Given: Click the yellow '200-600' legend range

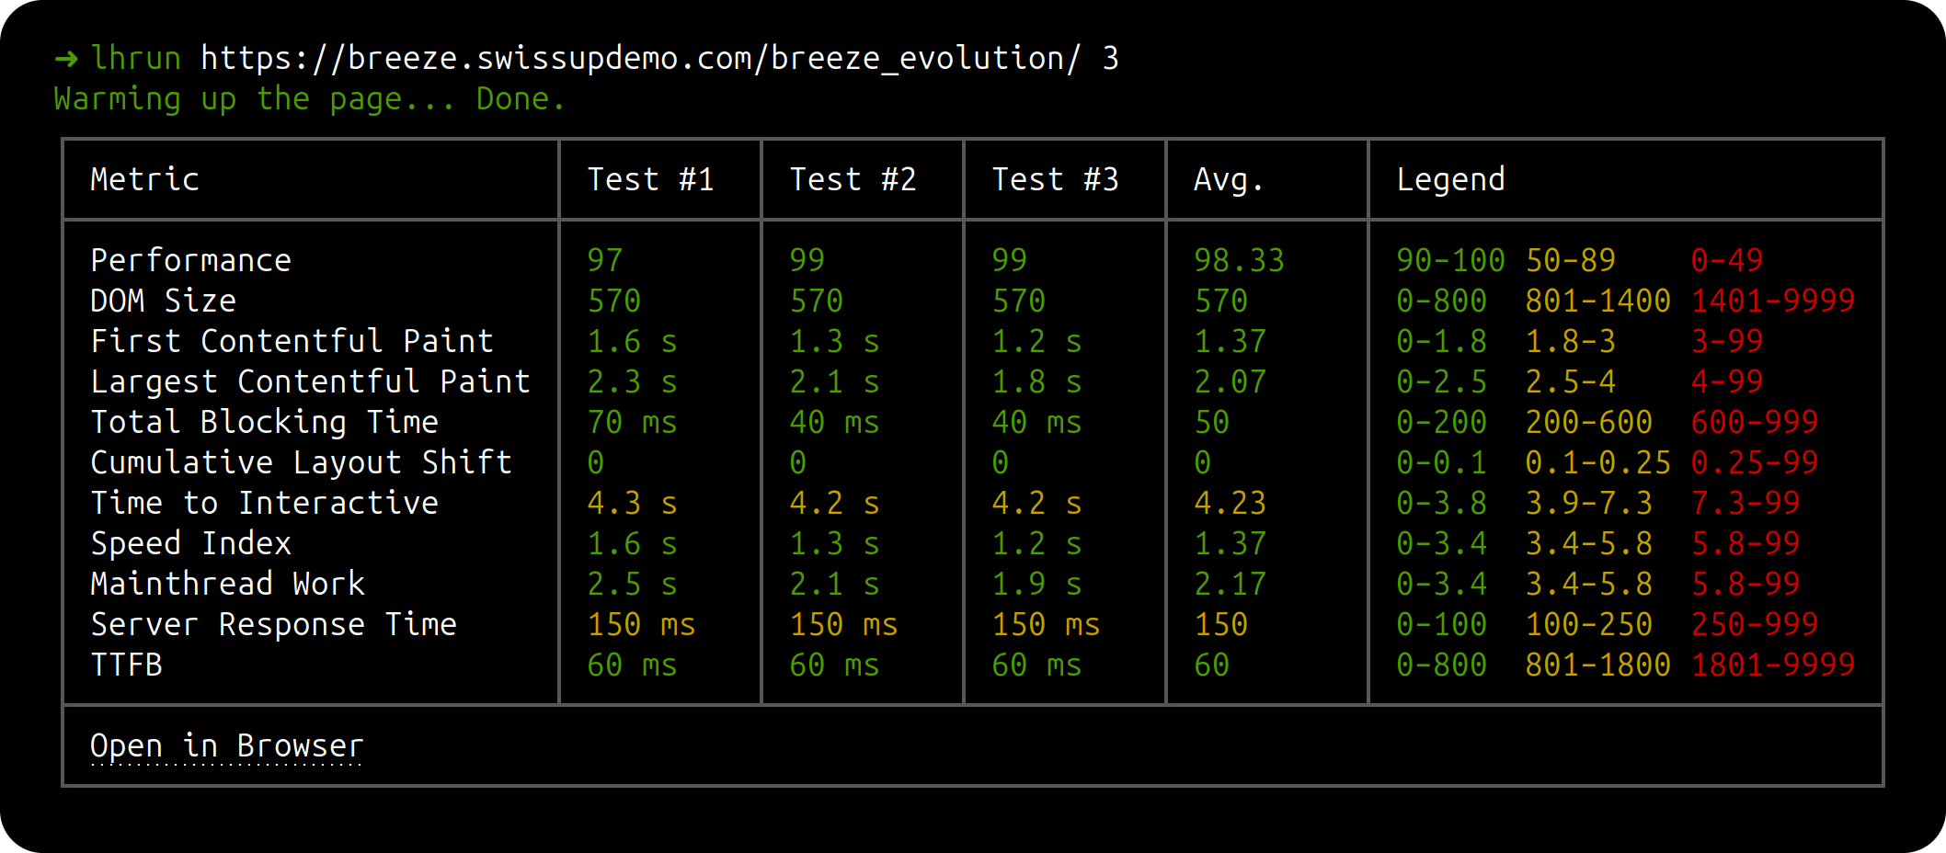Looking at the screenshot, I should (x=1589, y=422).
